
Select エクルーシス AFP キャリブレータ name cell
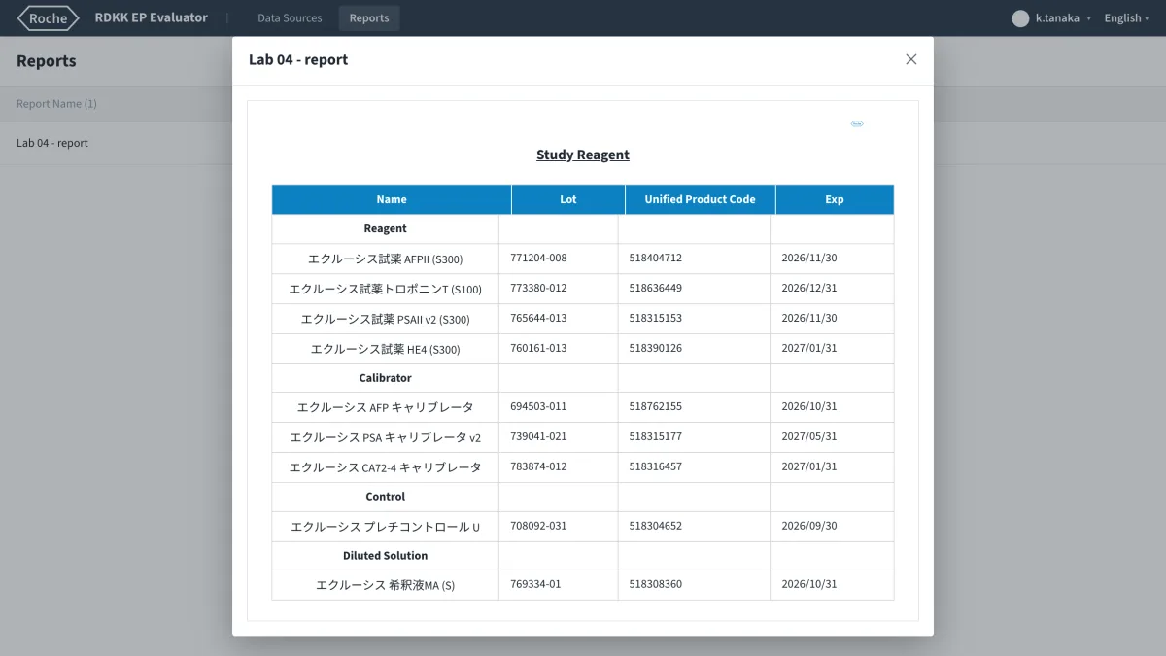pos(386,407)
